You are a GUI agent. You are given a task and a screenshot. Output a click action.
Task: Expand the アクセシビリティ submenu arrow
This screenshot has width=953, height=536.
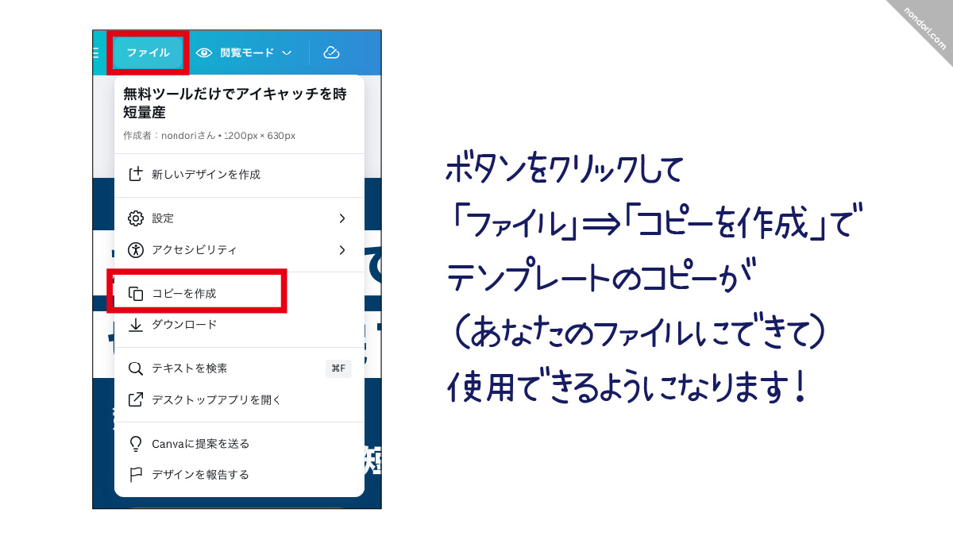[x=342, y=250]
